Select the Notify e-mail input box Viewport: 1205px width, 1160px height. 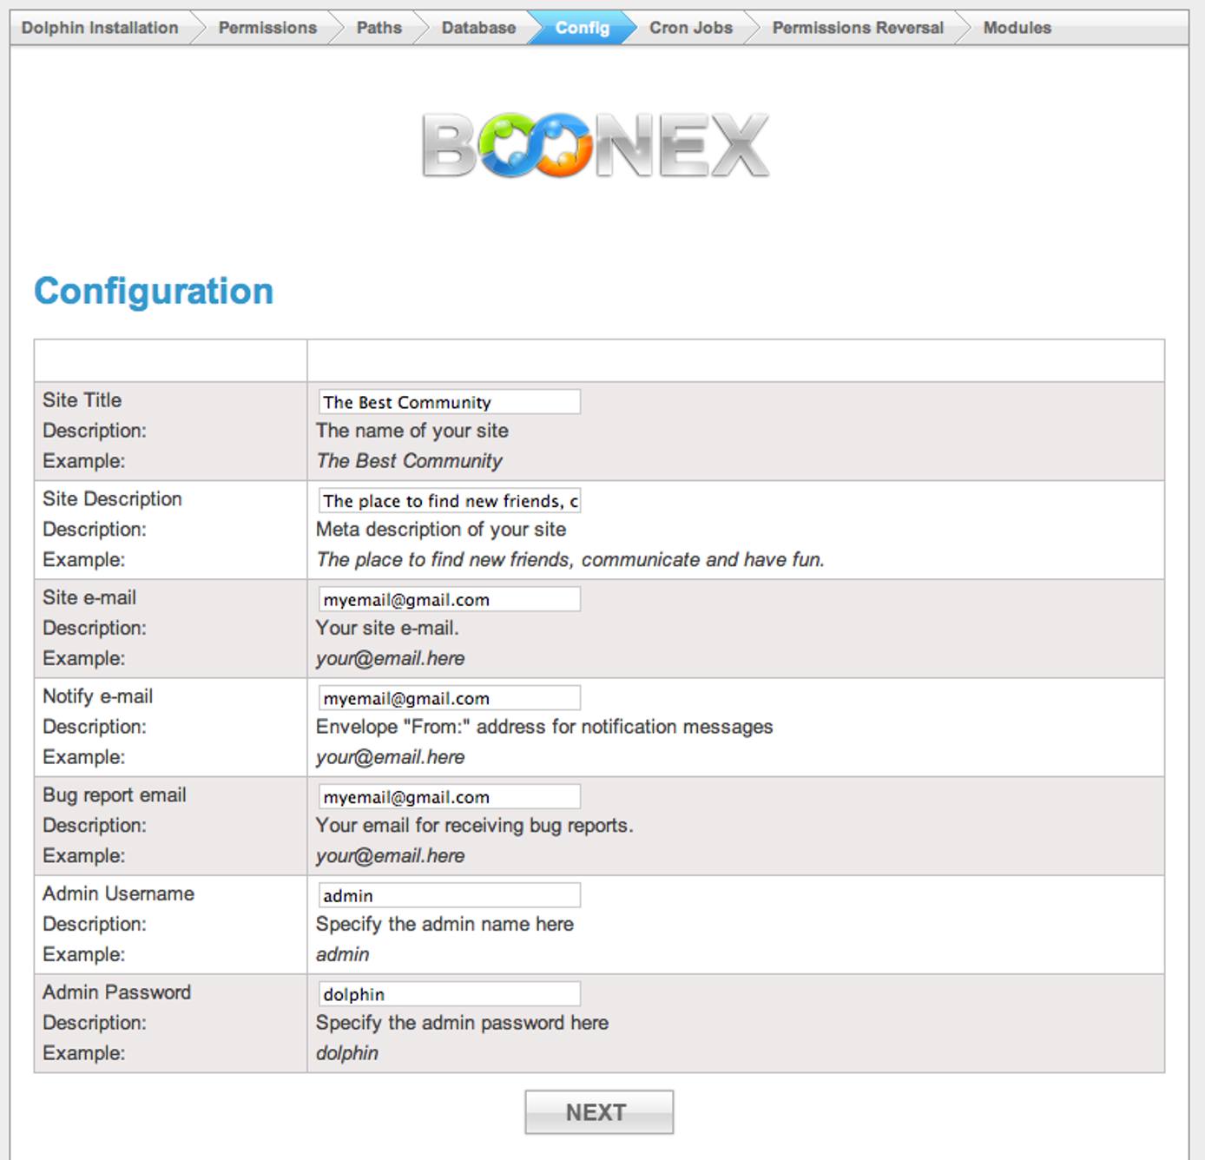(449, 698)
